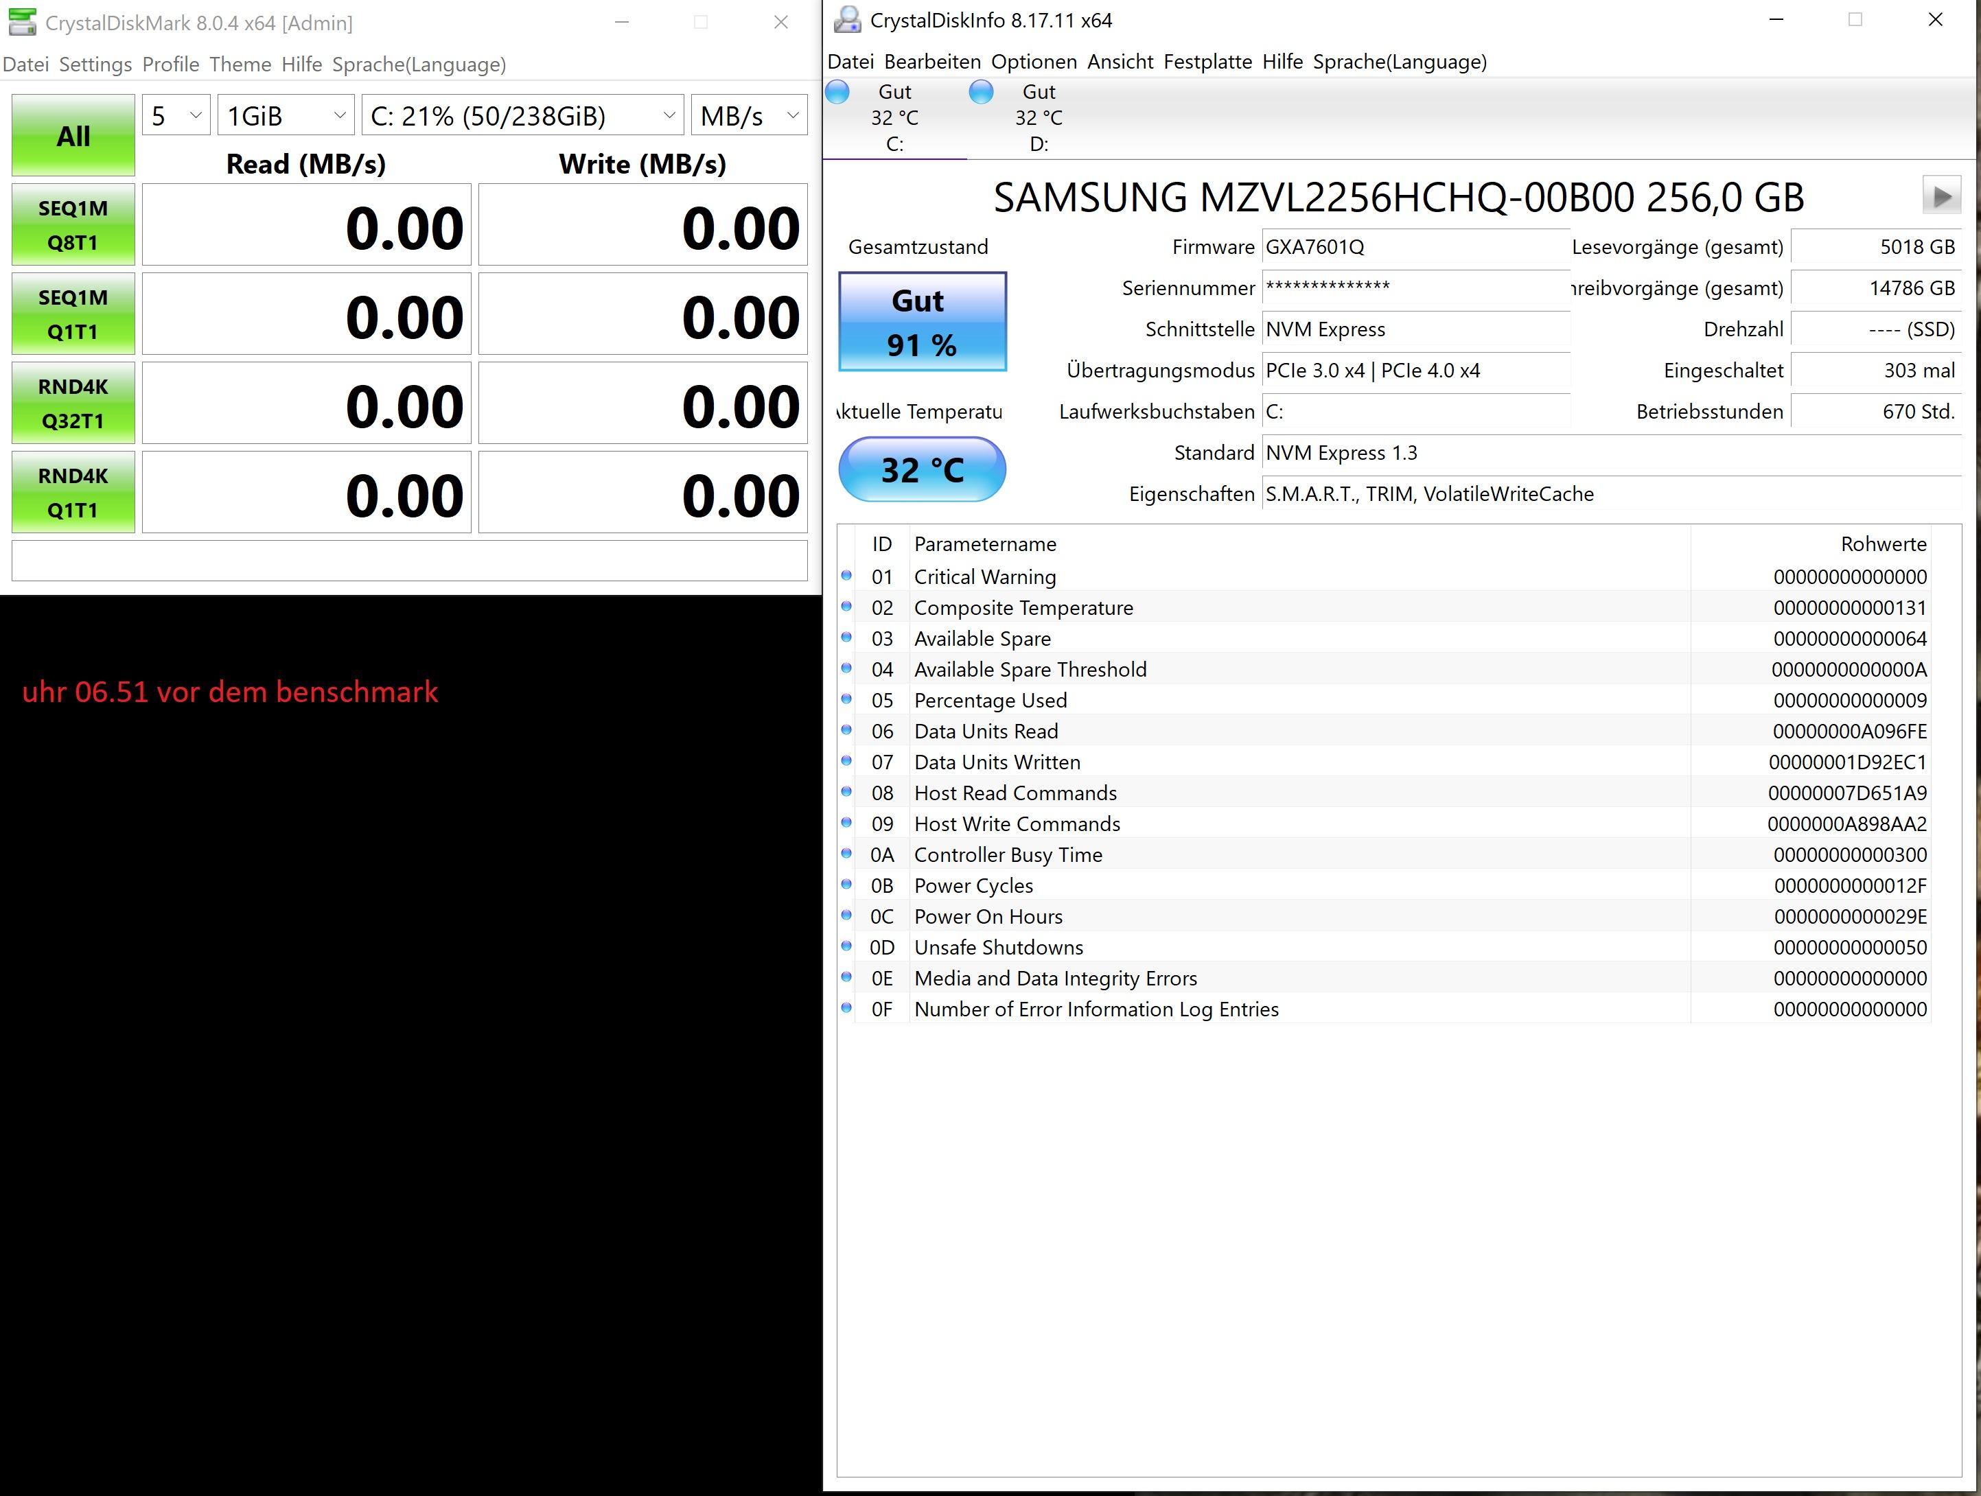Run the SEQ1M Q1T1 test
Image resolution: width=1981 pixels, height=1496 pixels.
[x=73, y=314]
